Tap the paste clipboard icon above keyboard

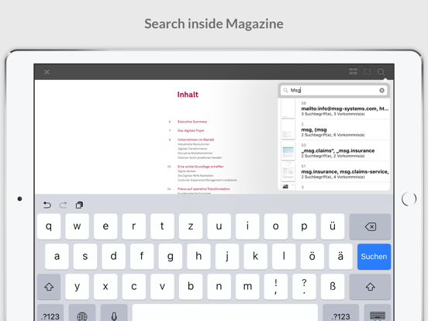(x=79, y=205)
